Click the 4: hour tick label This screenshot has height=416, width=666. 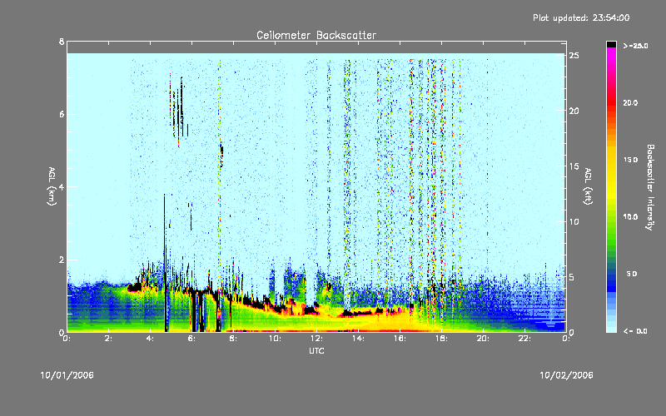click(x=151, y=339)
